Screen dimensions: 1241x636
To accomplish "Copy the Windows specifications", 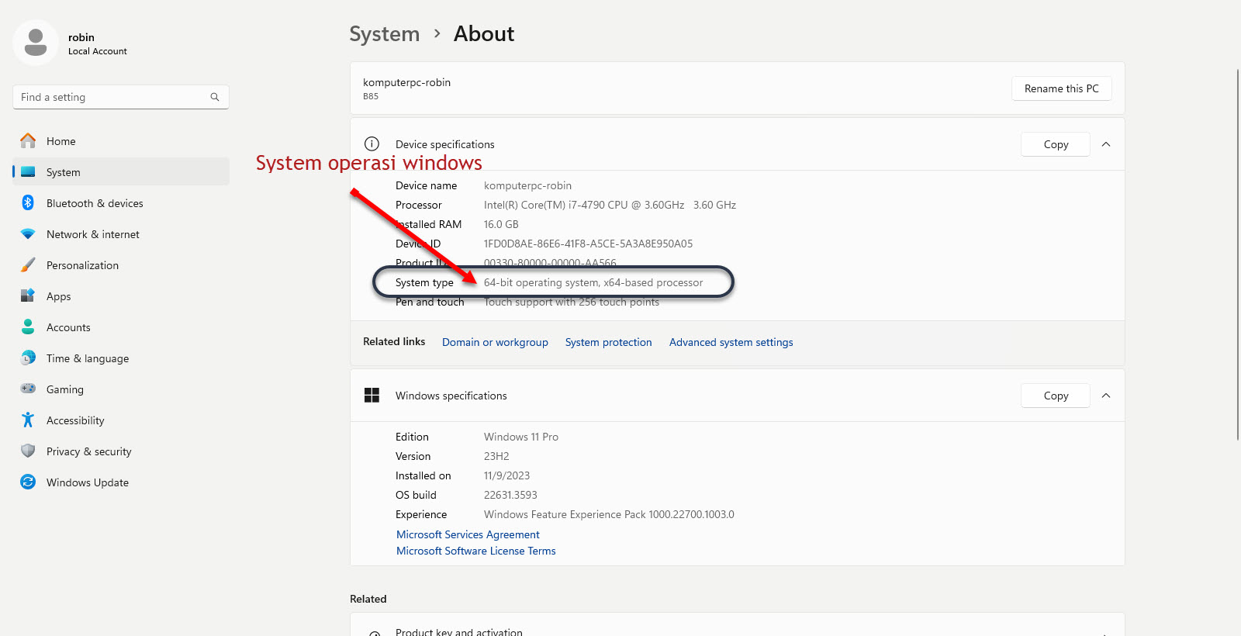I will (x=1055, y=396).
